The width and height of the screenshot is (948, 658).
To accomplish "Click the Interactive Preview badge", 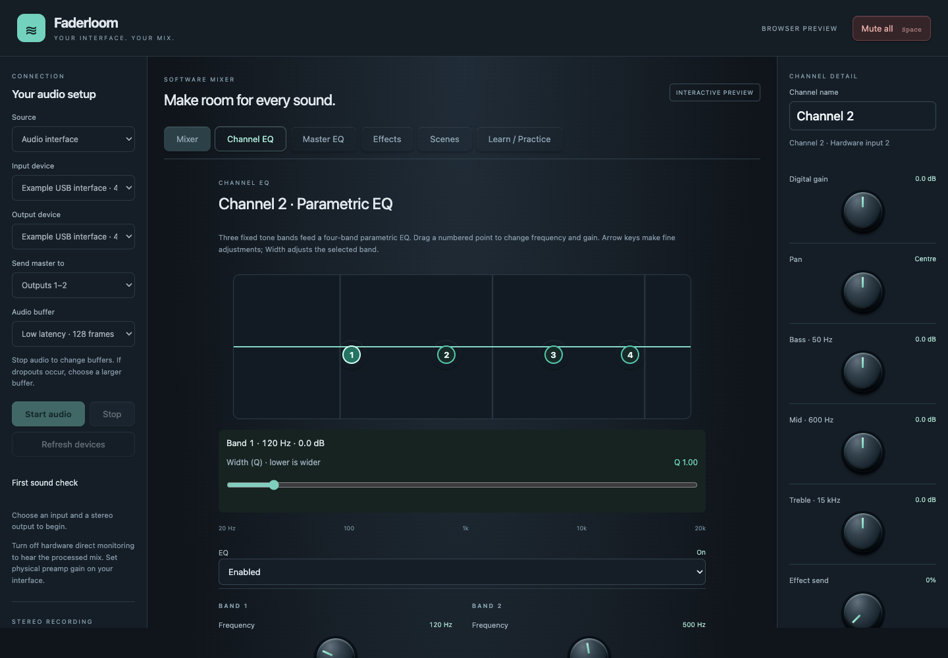I will 714,92.
